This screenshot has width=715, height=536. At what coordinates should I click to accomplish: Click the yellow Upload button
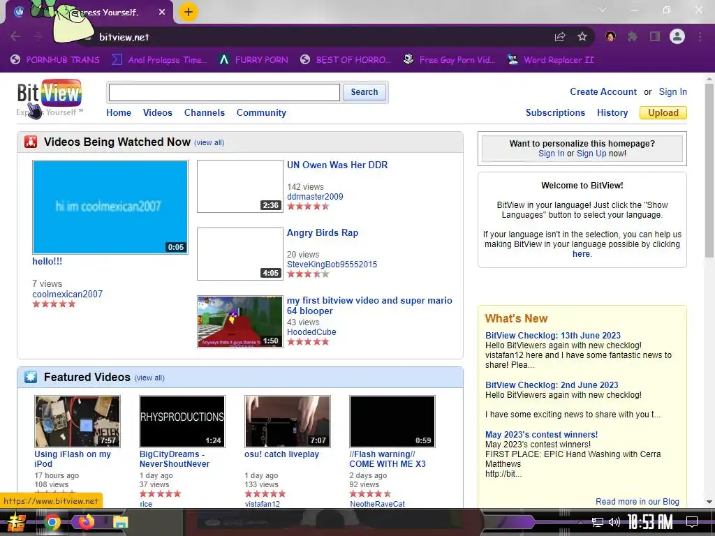[x=663, y=112]
